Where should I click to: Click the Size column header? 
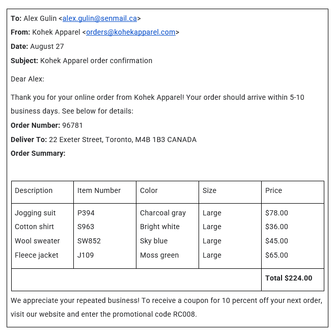209,190
